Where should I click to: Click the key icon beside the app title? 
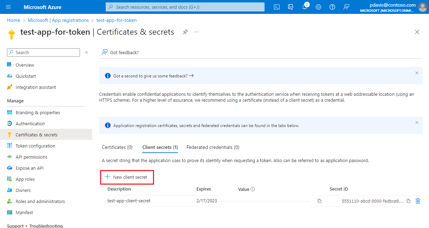[11, 34]
